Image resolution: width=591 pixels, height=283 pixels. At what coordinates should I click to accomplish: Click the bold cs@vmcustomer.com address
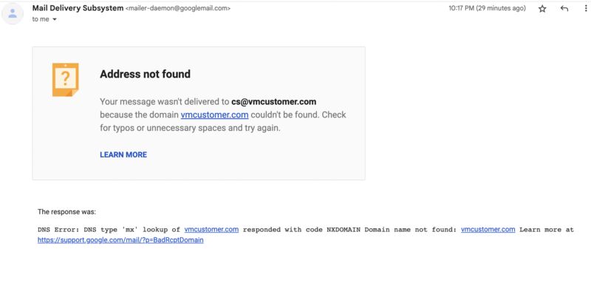pos(273,101)
